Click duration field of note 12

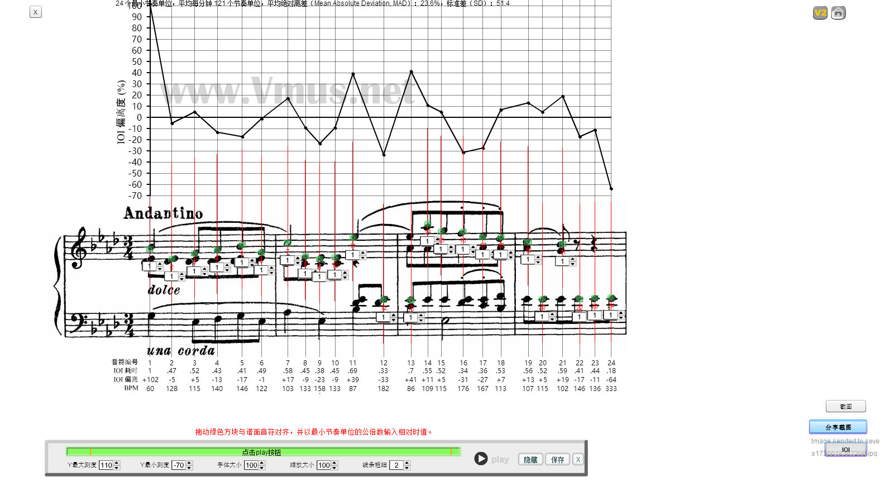click(383, 317)
